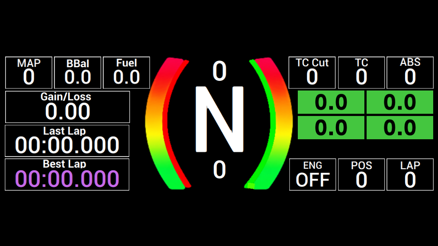Click the purple Best Lap time 00:00.000

(x=67, y=179)
